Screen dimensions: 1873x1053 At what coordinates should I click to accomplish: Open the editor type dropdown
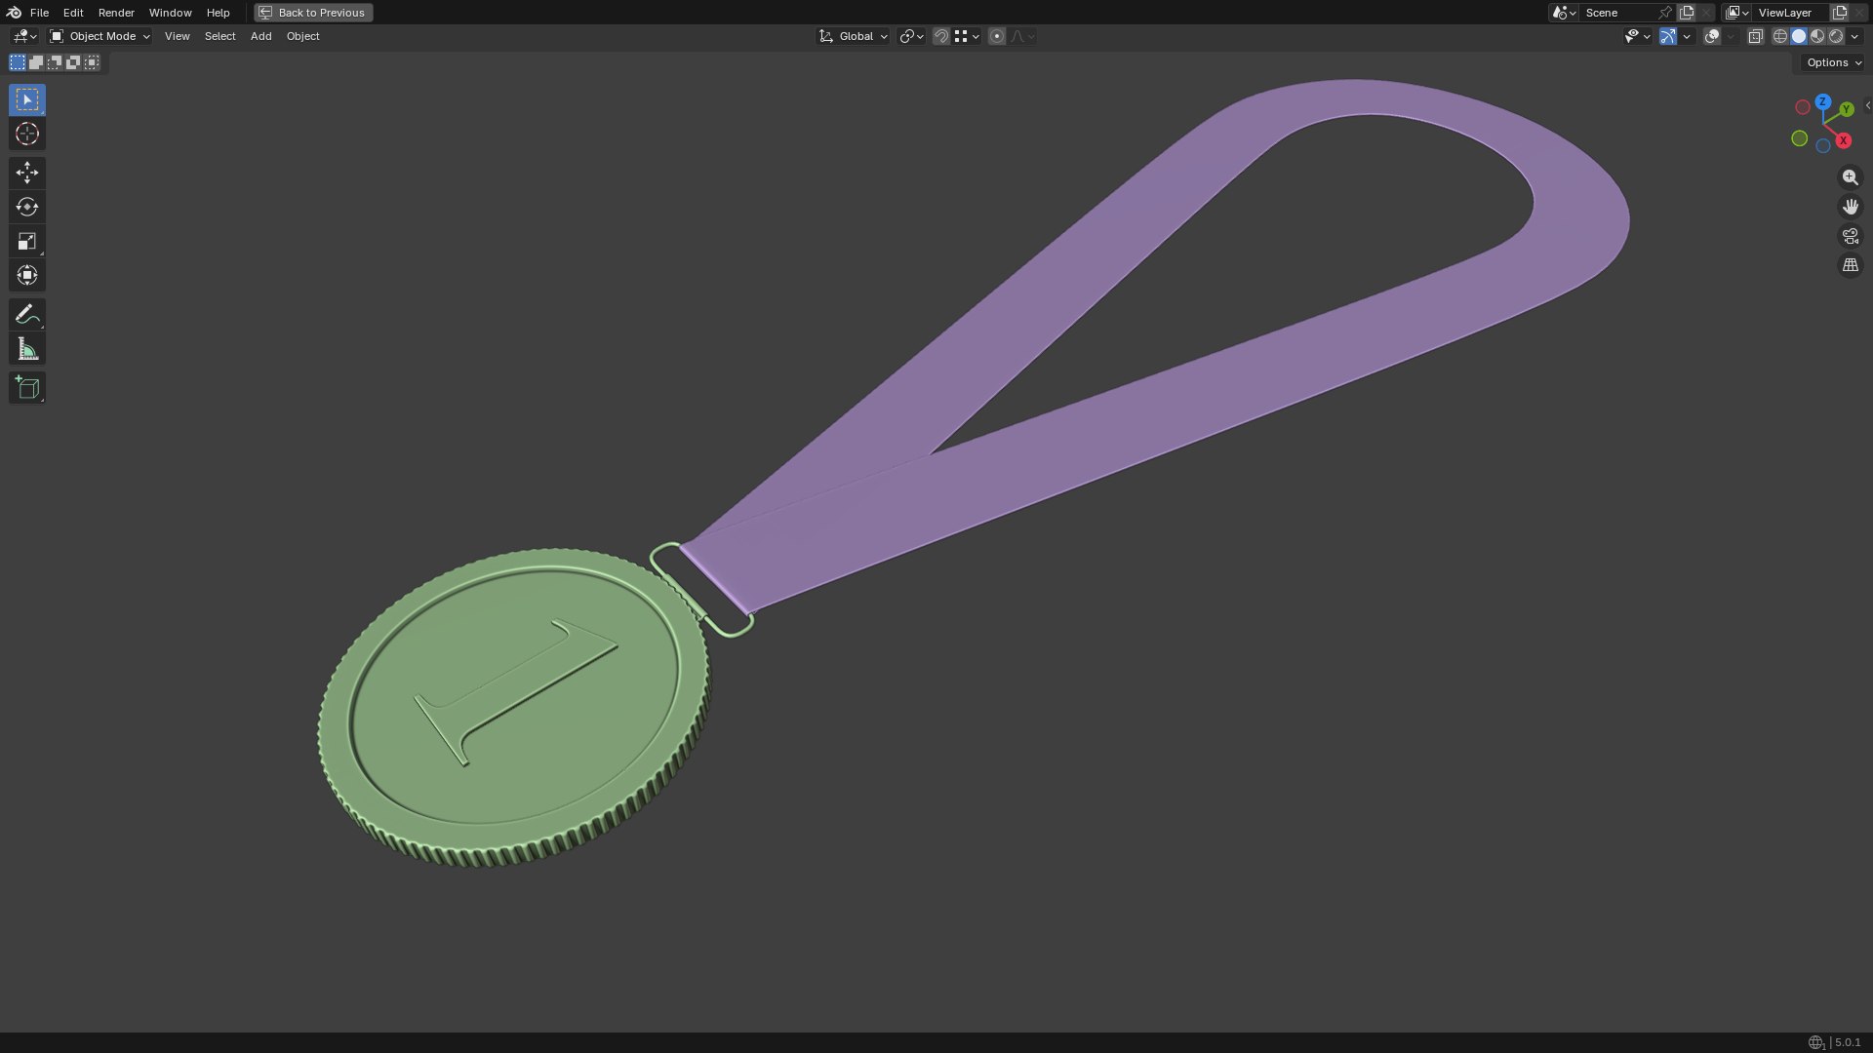click(x=24, y=36)
